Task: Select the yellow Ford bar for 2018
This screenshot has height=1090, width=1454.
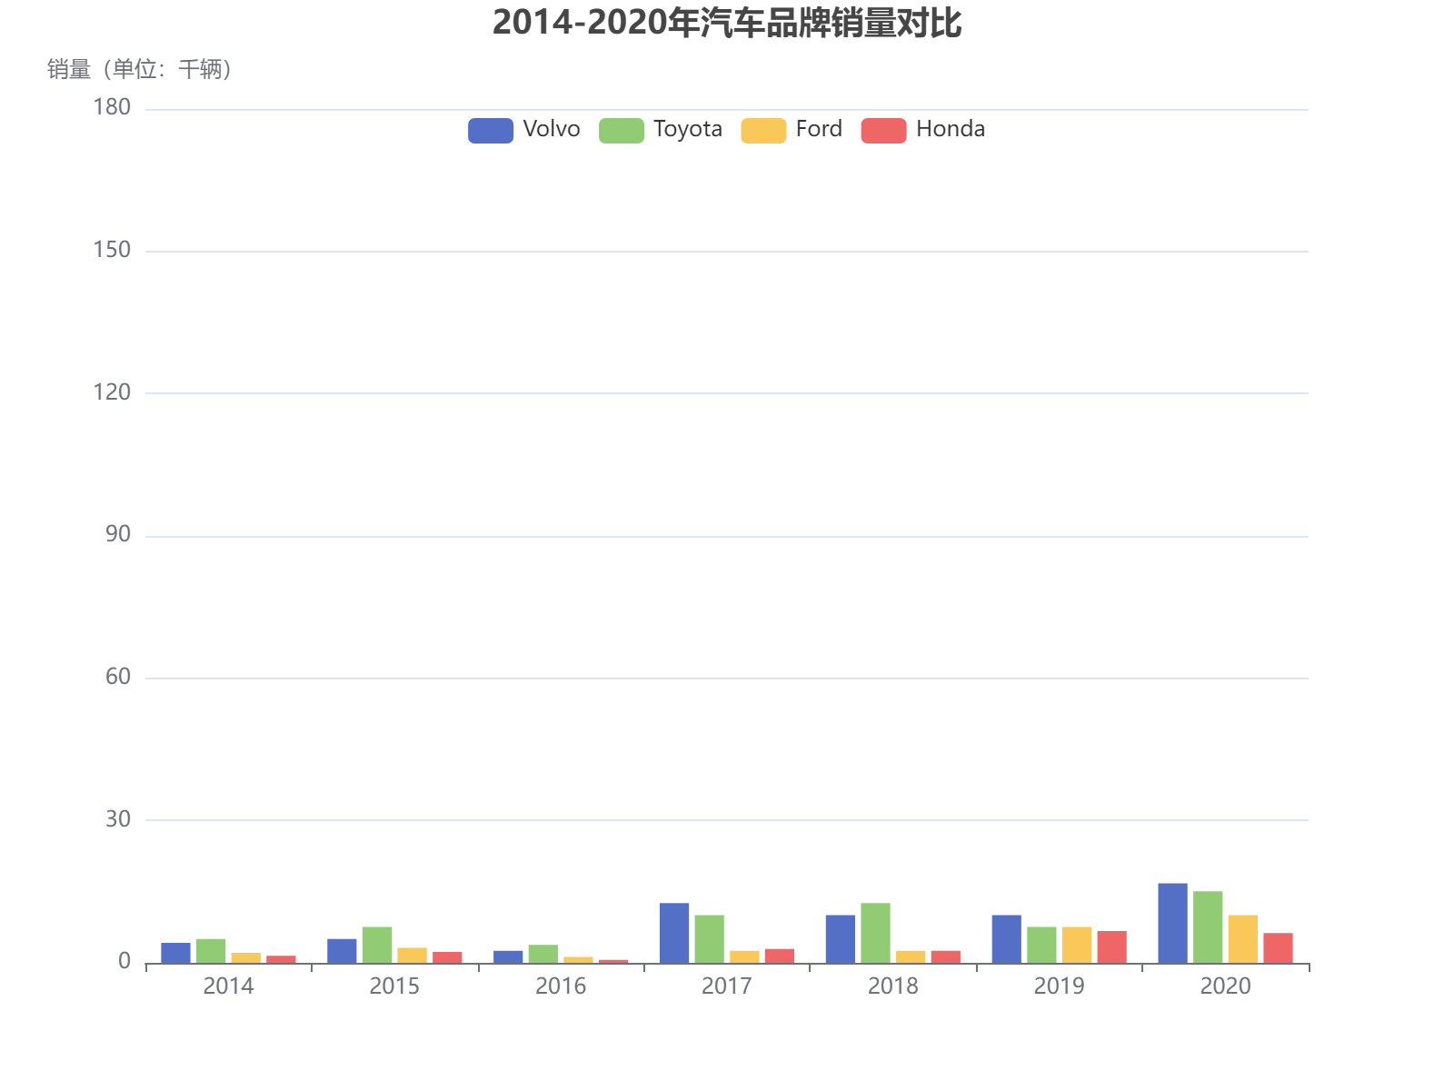Action: (x=911, y=956)
